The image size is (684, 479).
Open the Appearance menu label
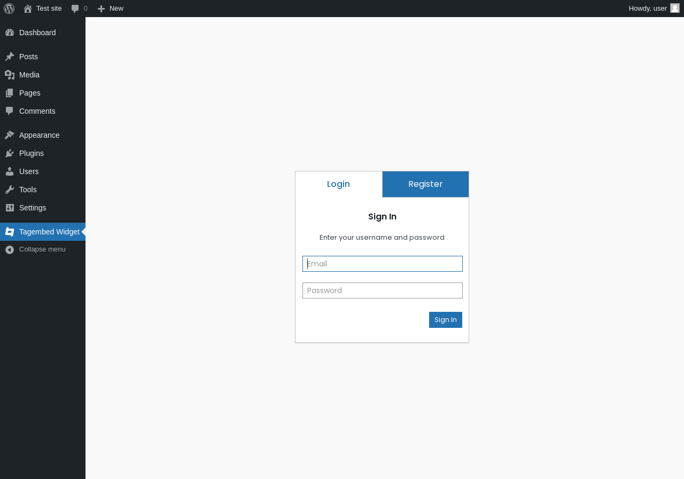point(40,135)
